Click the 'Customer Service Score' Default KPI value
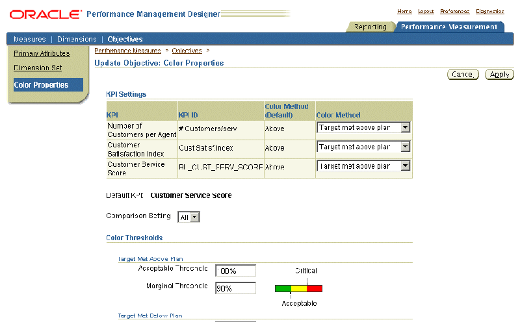This screenshot has width=520, height=322. click(x=191, y=195)
